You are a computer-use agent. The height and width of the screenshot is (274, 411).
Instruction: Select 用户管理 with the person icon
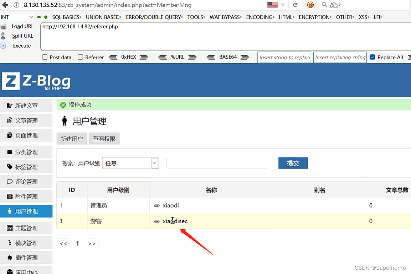pyautogui.click(x=26, y=211)
